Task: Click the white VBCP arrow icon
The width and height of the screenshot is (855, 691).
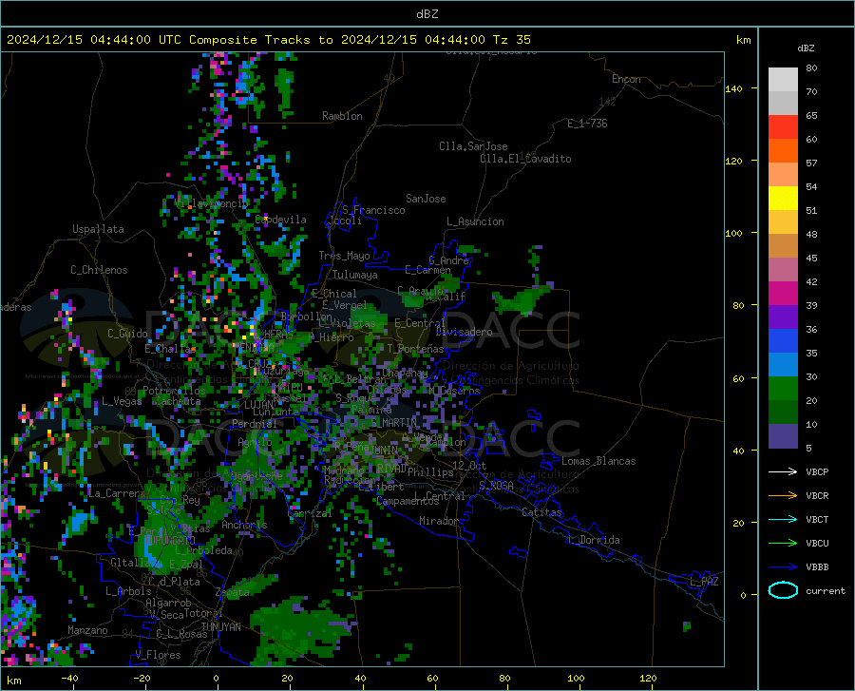Action: (783, 471)
